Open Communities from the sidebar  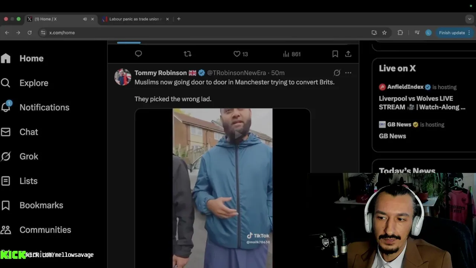pos(36,230)
